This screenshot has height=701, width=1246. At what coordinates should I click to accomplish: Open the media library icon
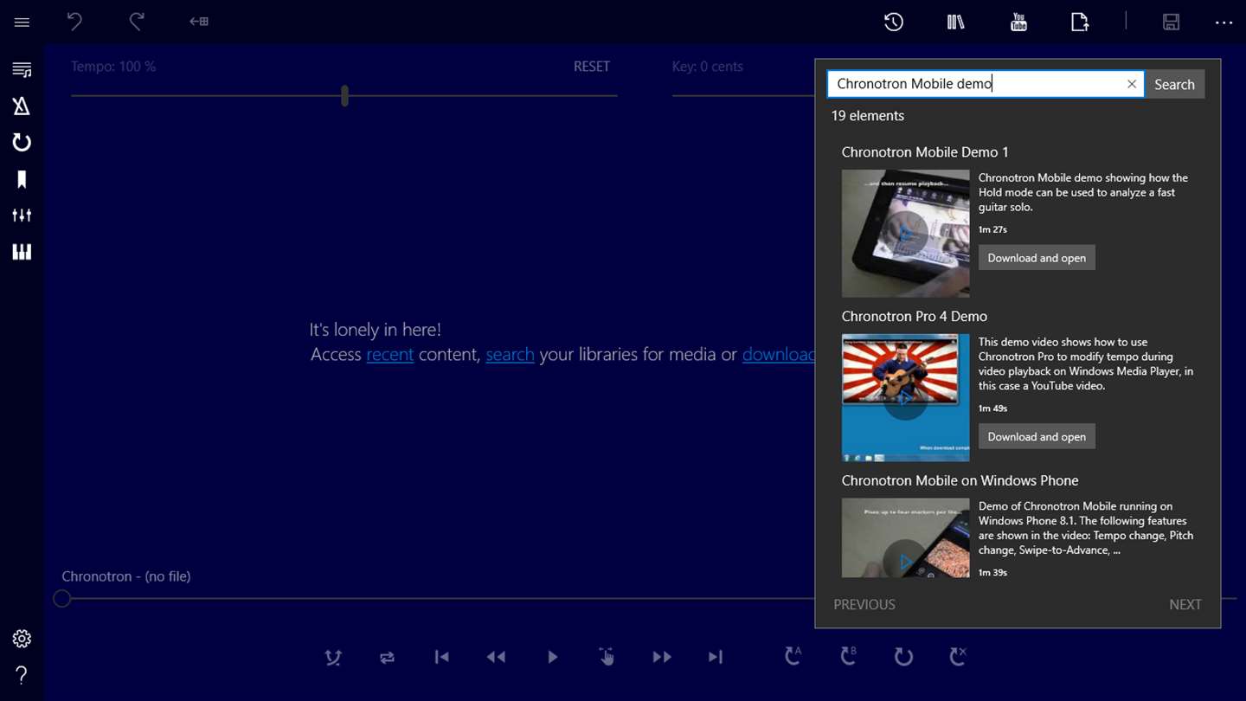click(956, 23)
